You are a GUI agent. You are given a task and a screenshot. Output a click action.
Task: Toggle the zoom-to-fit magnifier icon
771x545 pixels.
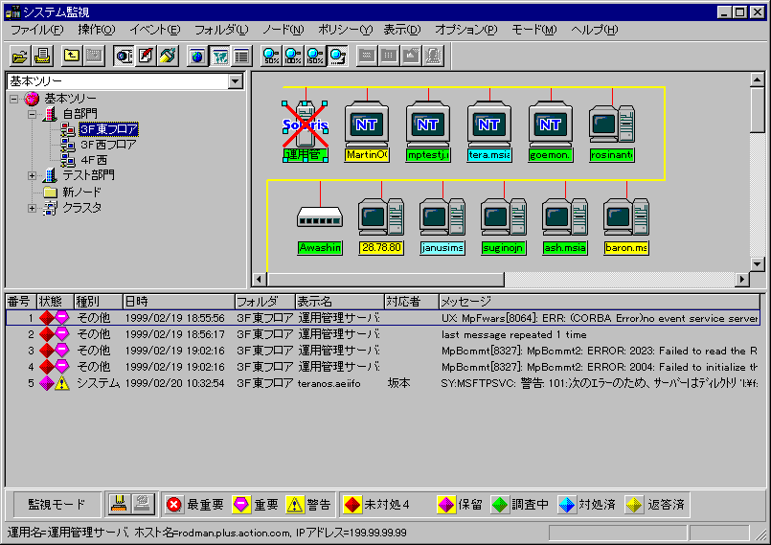click(x=337, y=57)
